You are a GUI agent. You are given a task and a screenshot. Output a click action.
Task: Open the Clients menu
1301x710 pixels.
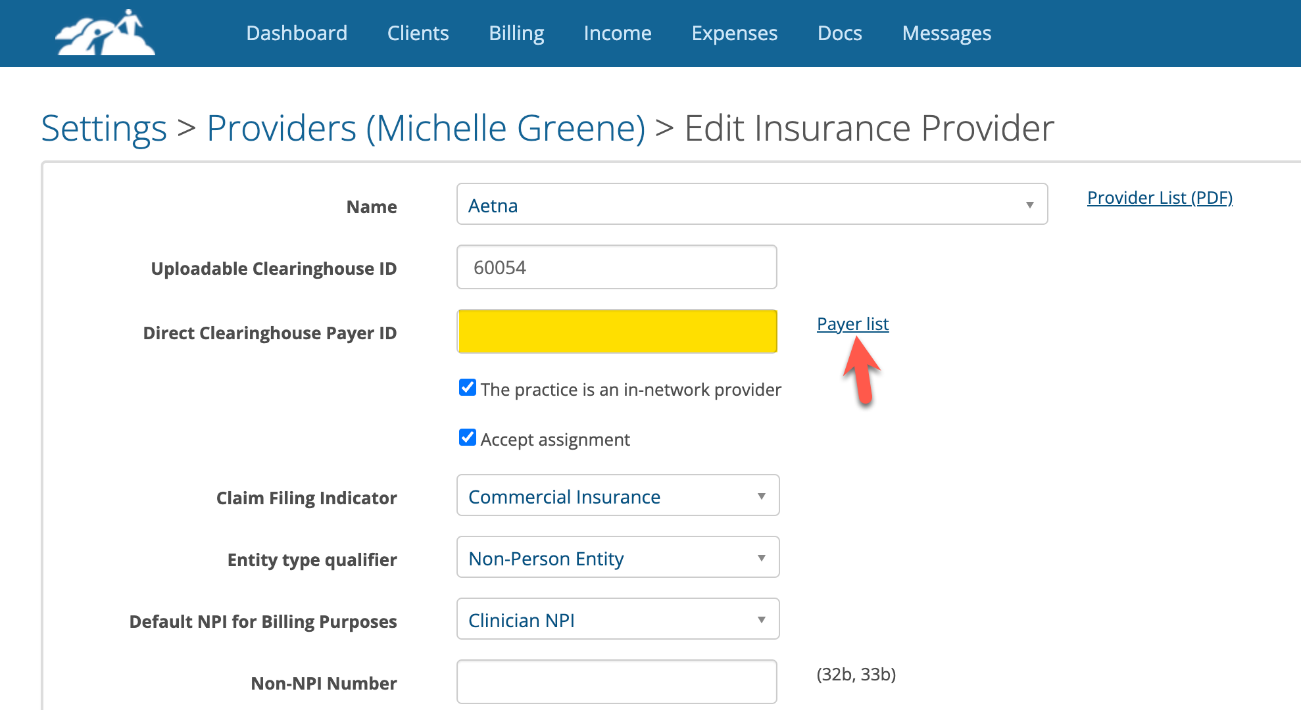[x=418, y=33]
